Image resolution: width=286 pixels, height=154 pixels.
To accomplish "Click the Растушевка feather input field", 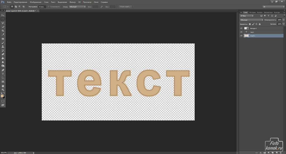I will pos(42,6).
